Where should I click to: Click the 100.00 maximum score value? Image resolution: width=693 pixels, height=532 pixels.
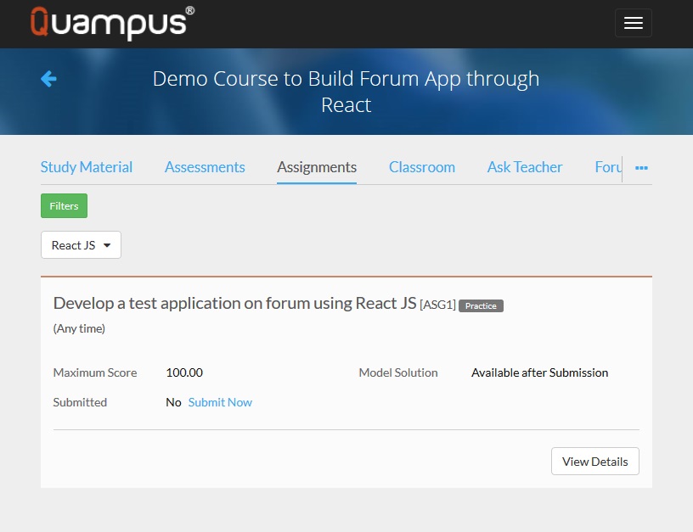pos(184,372)
